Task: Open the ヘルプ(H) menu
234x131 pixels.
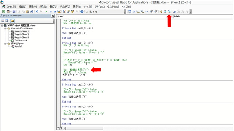Action: click(126, 7)
